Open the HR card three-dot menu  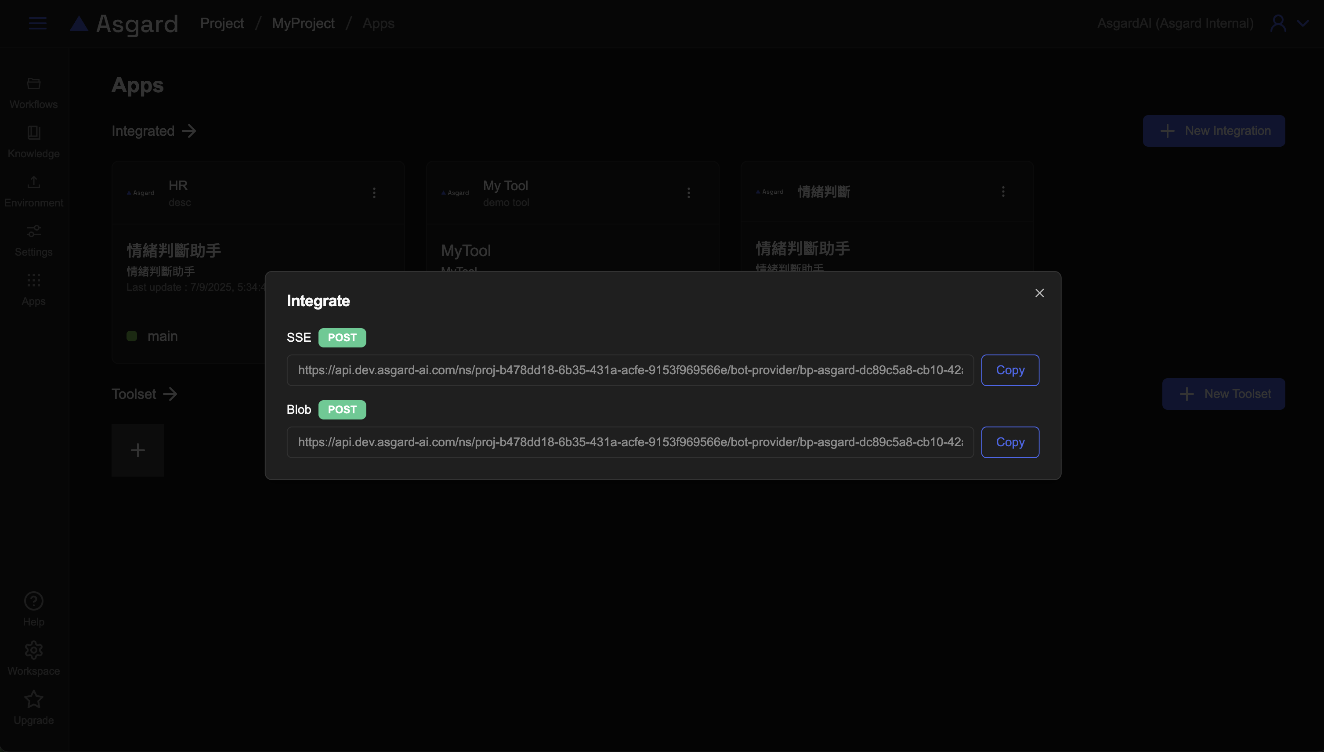[x=374, y=193]
